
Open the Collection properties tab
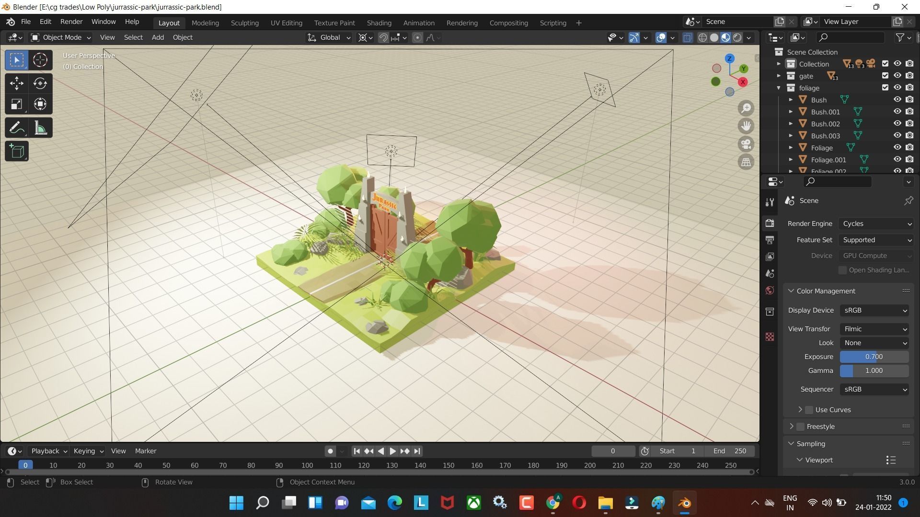pos(770,312)
